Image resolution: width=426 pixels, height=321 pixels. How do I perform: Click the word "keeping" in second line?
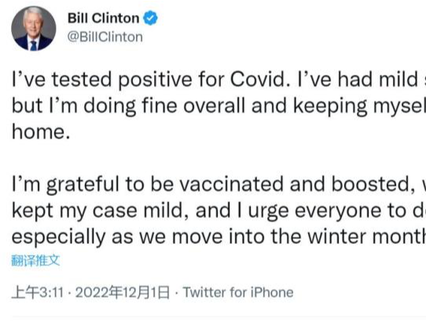330,107
